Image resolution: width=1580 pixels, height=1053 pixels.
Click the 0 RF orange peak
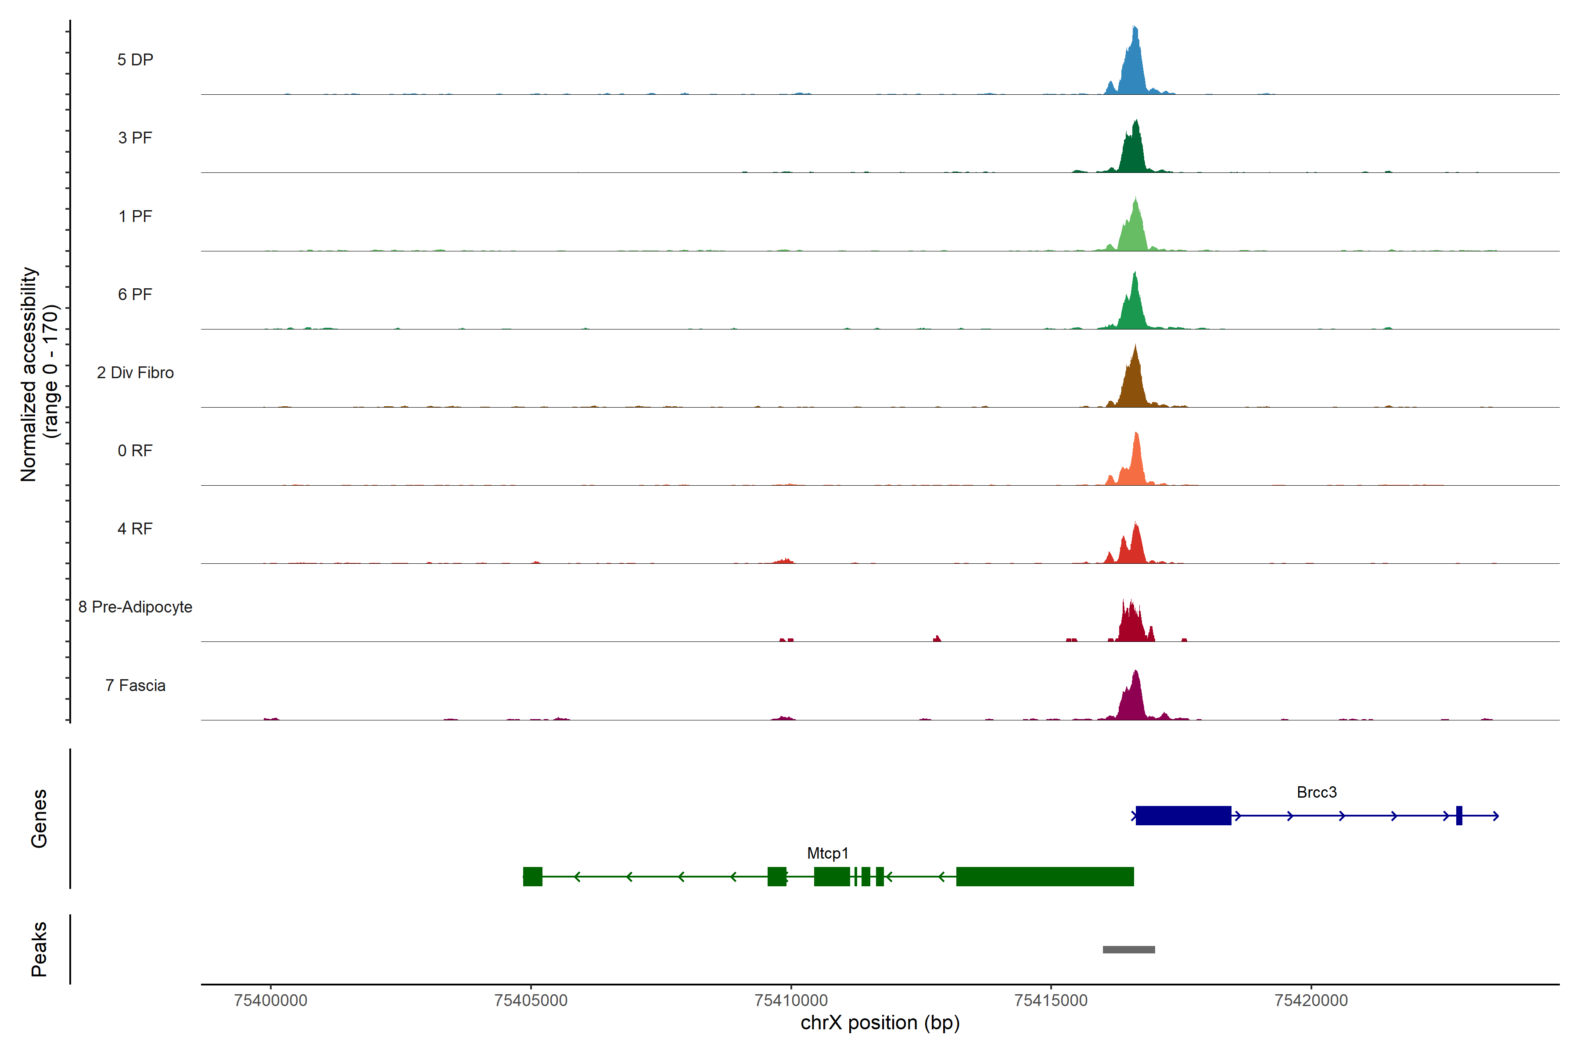pos(1135,467)
